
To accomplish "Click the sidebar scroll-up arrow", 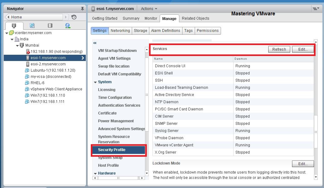I will click(x=147, y=49).
